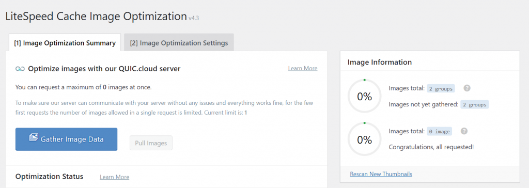This screenshot has height=188, width=529.
Task: Click the Rescan New Thumbnails link
Action: 381,174
